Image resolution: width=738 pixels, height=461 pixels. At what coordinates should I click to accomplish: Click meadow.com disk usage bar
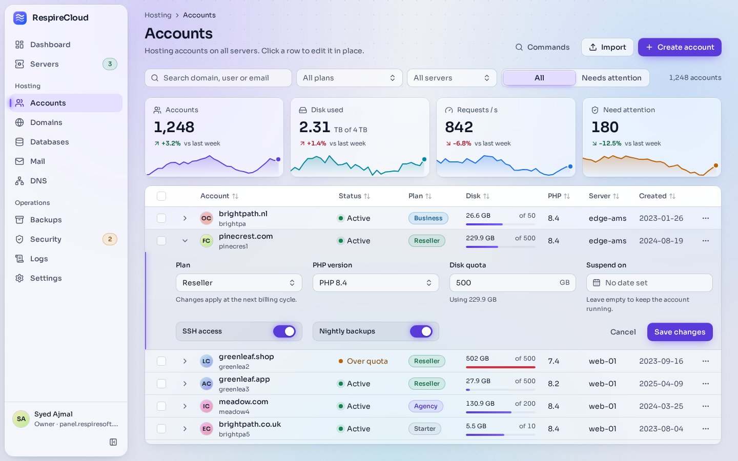[x=501, y=412]
